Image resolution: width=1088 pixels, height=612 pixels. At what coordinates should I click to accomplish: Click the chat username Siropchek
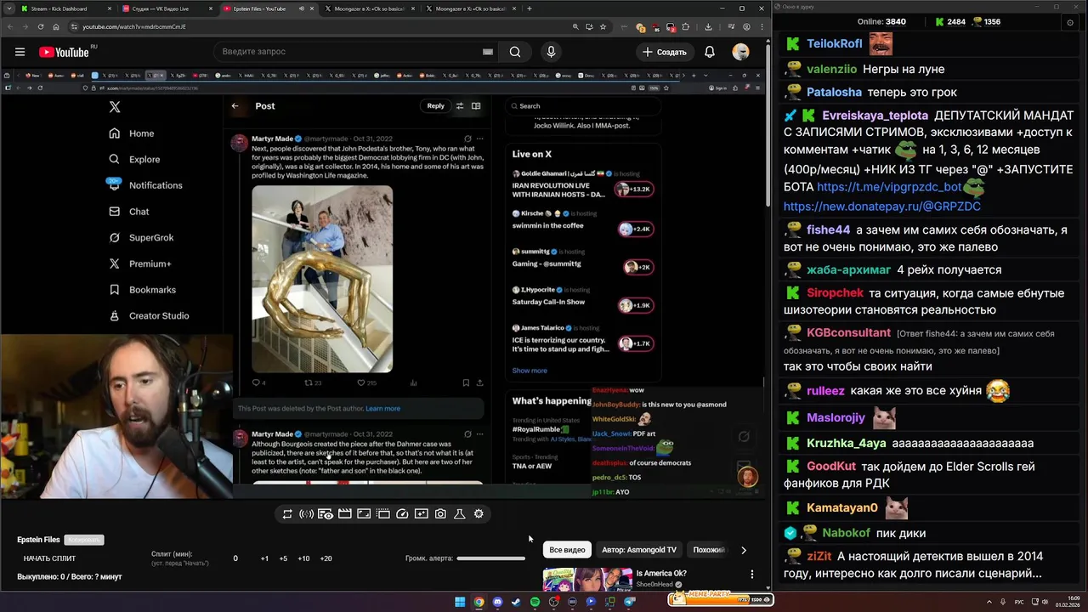(x=835, y=293)
